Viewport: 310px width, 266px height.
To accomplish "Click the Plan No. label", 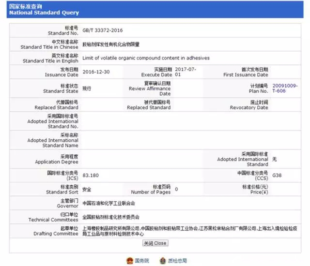I will tap(259, 89).
